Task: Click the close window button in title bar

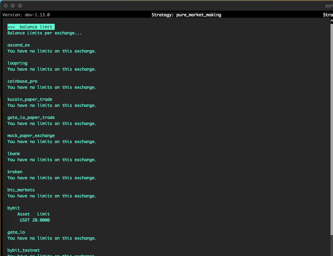Action: pyautogui.click(x=6, y=6)
